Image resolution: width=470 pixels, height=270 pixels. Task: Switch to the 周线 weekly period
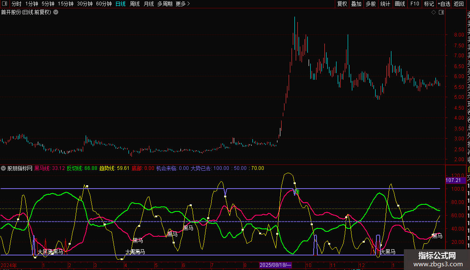coord(135,4)
